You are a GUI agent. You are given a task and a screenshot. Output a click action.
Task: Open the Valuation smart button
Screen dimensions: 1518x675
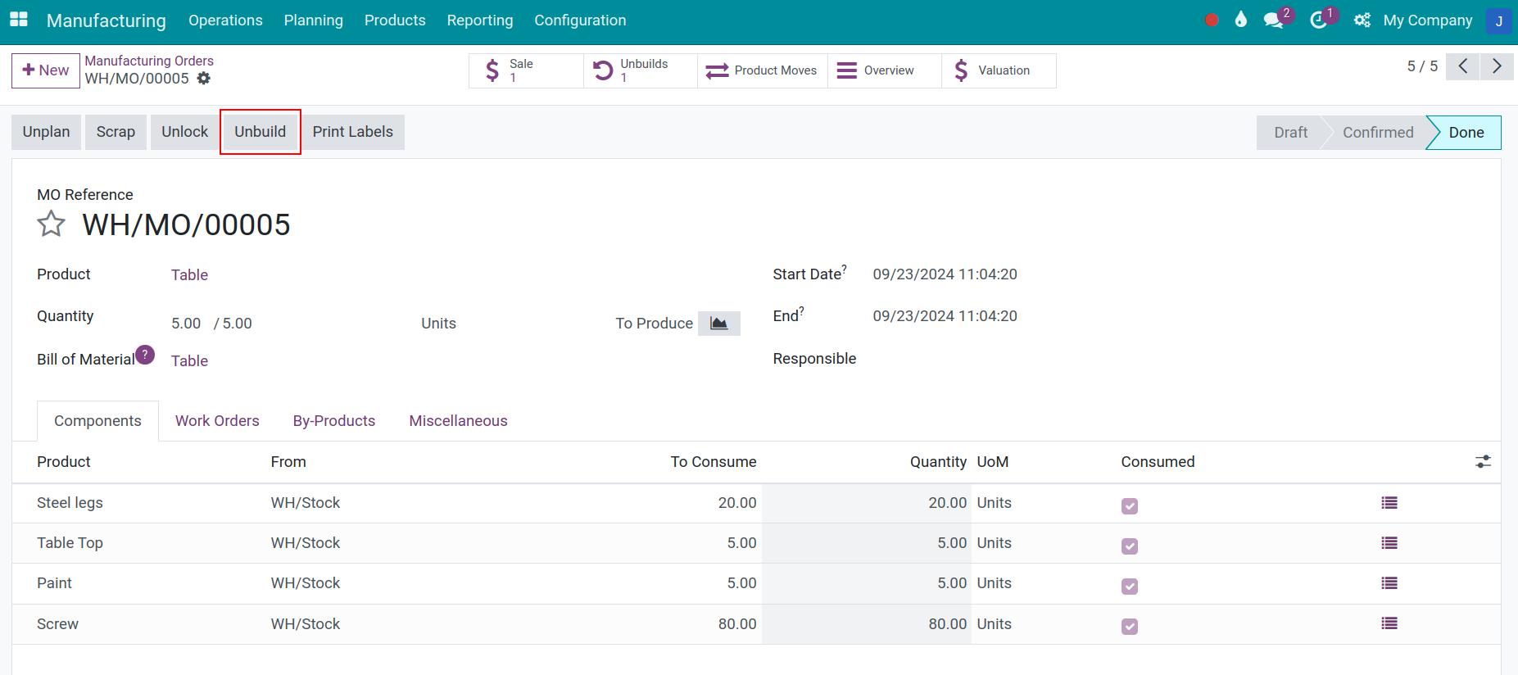click(x=999, y=70)
